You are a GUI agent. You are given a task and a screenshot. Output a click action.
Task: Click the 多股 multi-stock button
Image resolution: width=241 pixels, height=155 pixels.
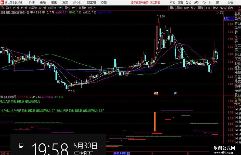click(x=186, y=8)
